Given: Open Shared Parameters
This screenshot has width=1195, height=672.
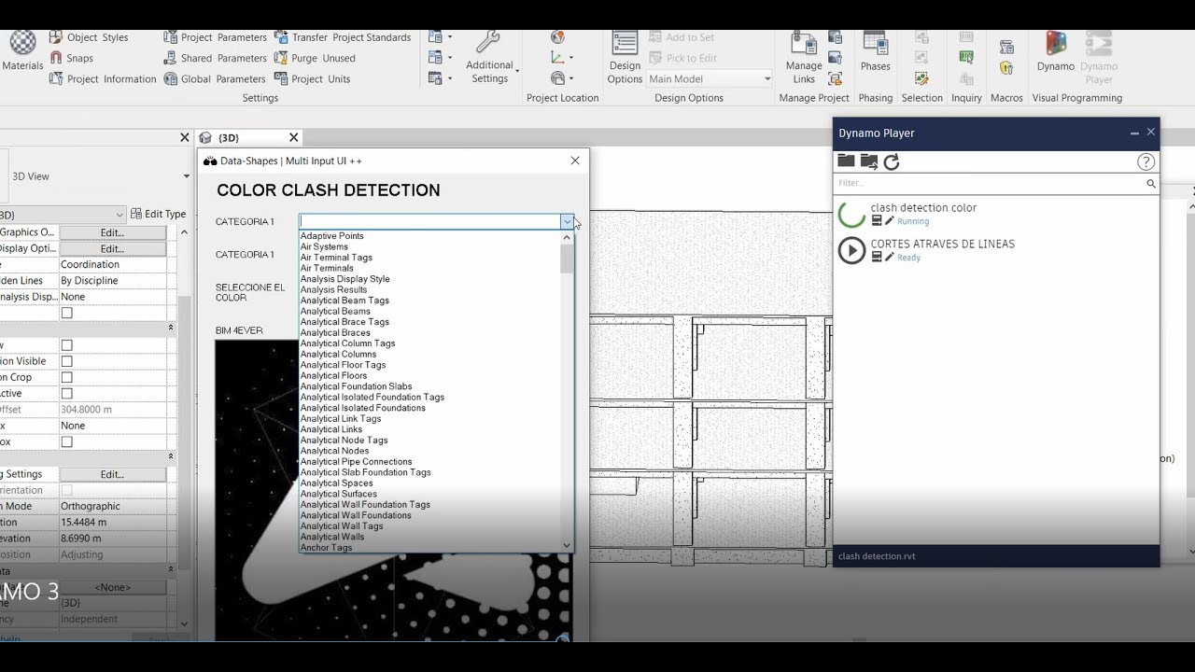Looking at the screenshot, I should (215, 58).
